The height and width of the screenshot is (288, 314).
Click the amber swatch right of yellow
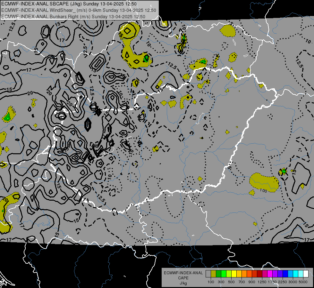tap(239, 274)
